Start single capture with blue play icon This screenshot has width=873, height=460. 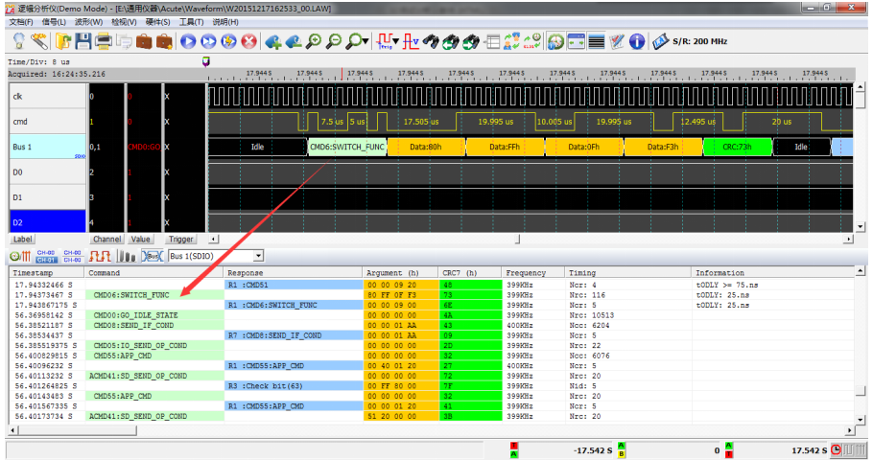[x=188, y=41]
